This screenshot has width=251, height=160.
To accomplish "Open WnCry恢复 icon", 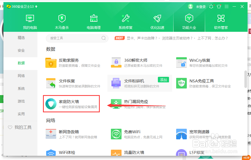I will (x=181, y=63).
